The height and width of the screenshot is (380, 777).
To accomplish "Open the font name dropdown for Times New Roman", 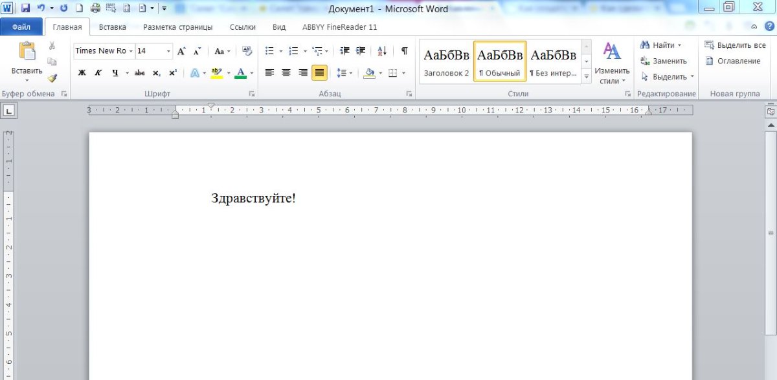I will click(x=131, y=51).
